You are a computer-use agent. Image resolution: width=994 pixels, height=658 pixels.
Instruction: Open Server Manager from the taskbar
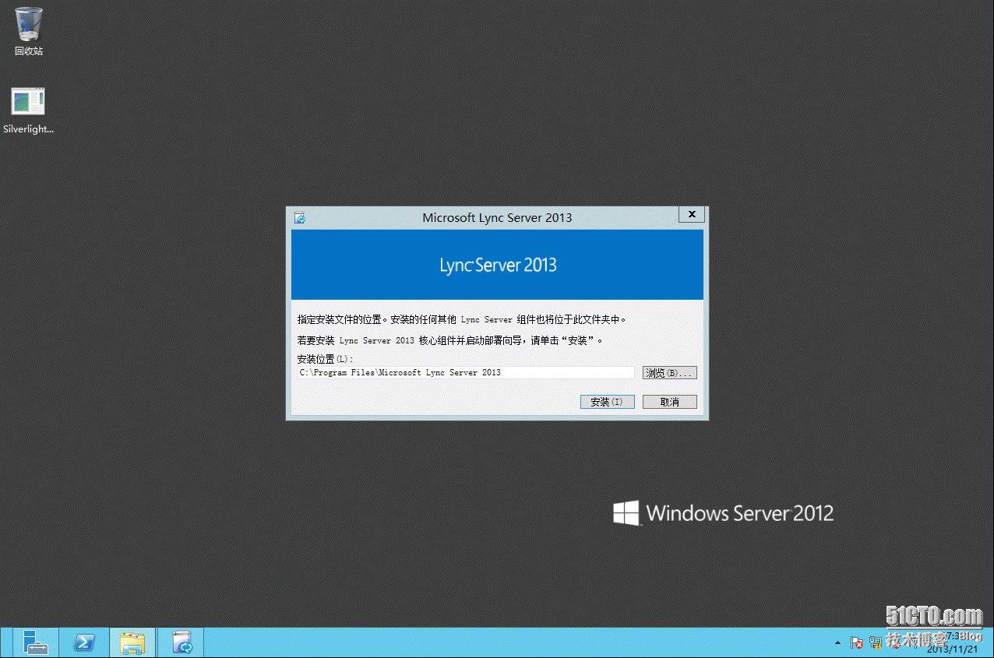[x=35, y=642]
